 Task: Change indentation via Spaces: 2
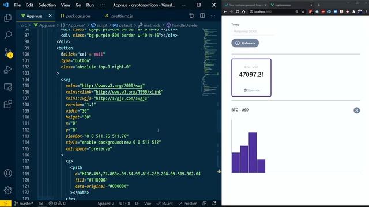pos(106,204)
